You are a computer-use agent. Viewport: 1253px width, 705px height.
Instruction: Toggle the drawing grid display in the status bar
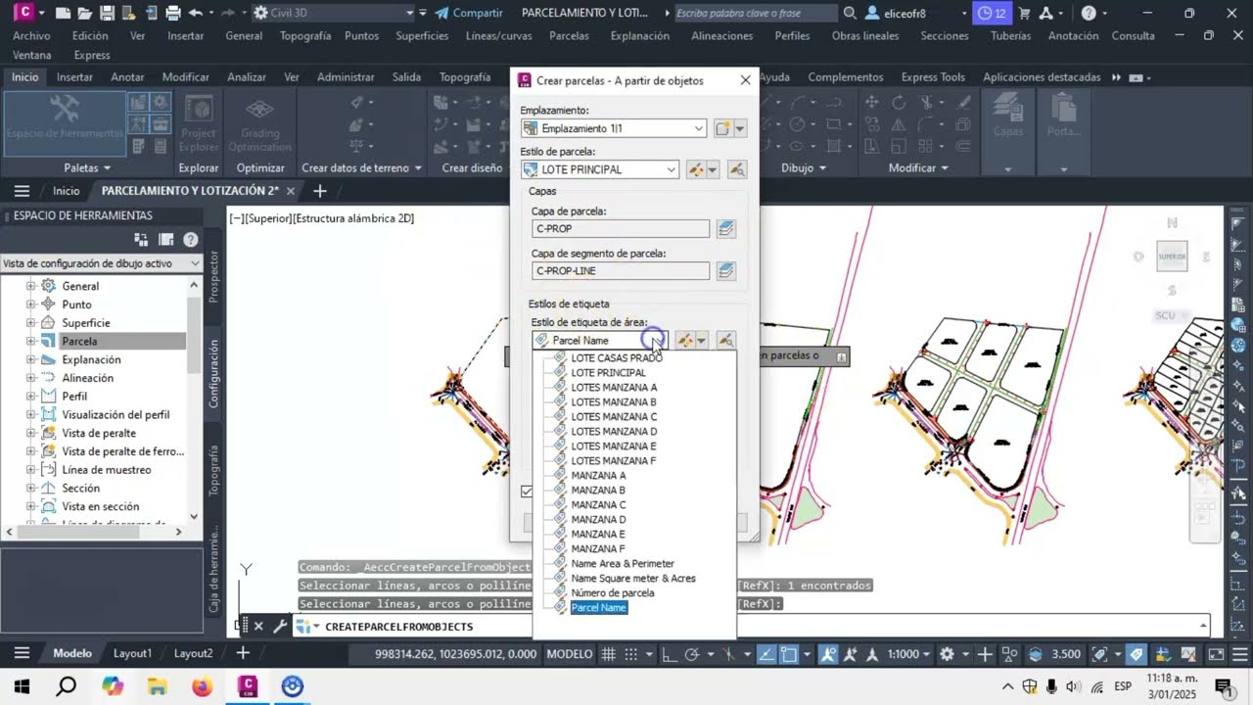click(x=608, y=654)
